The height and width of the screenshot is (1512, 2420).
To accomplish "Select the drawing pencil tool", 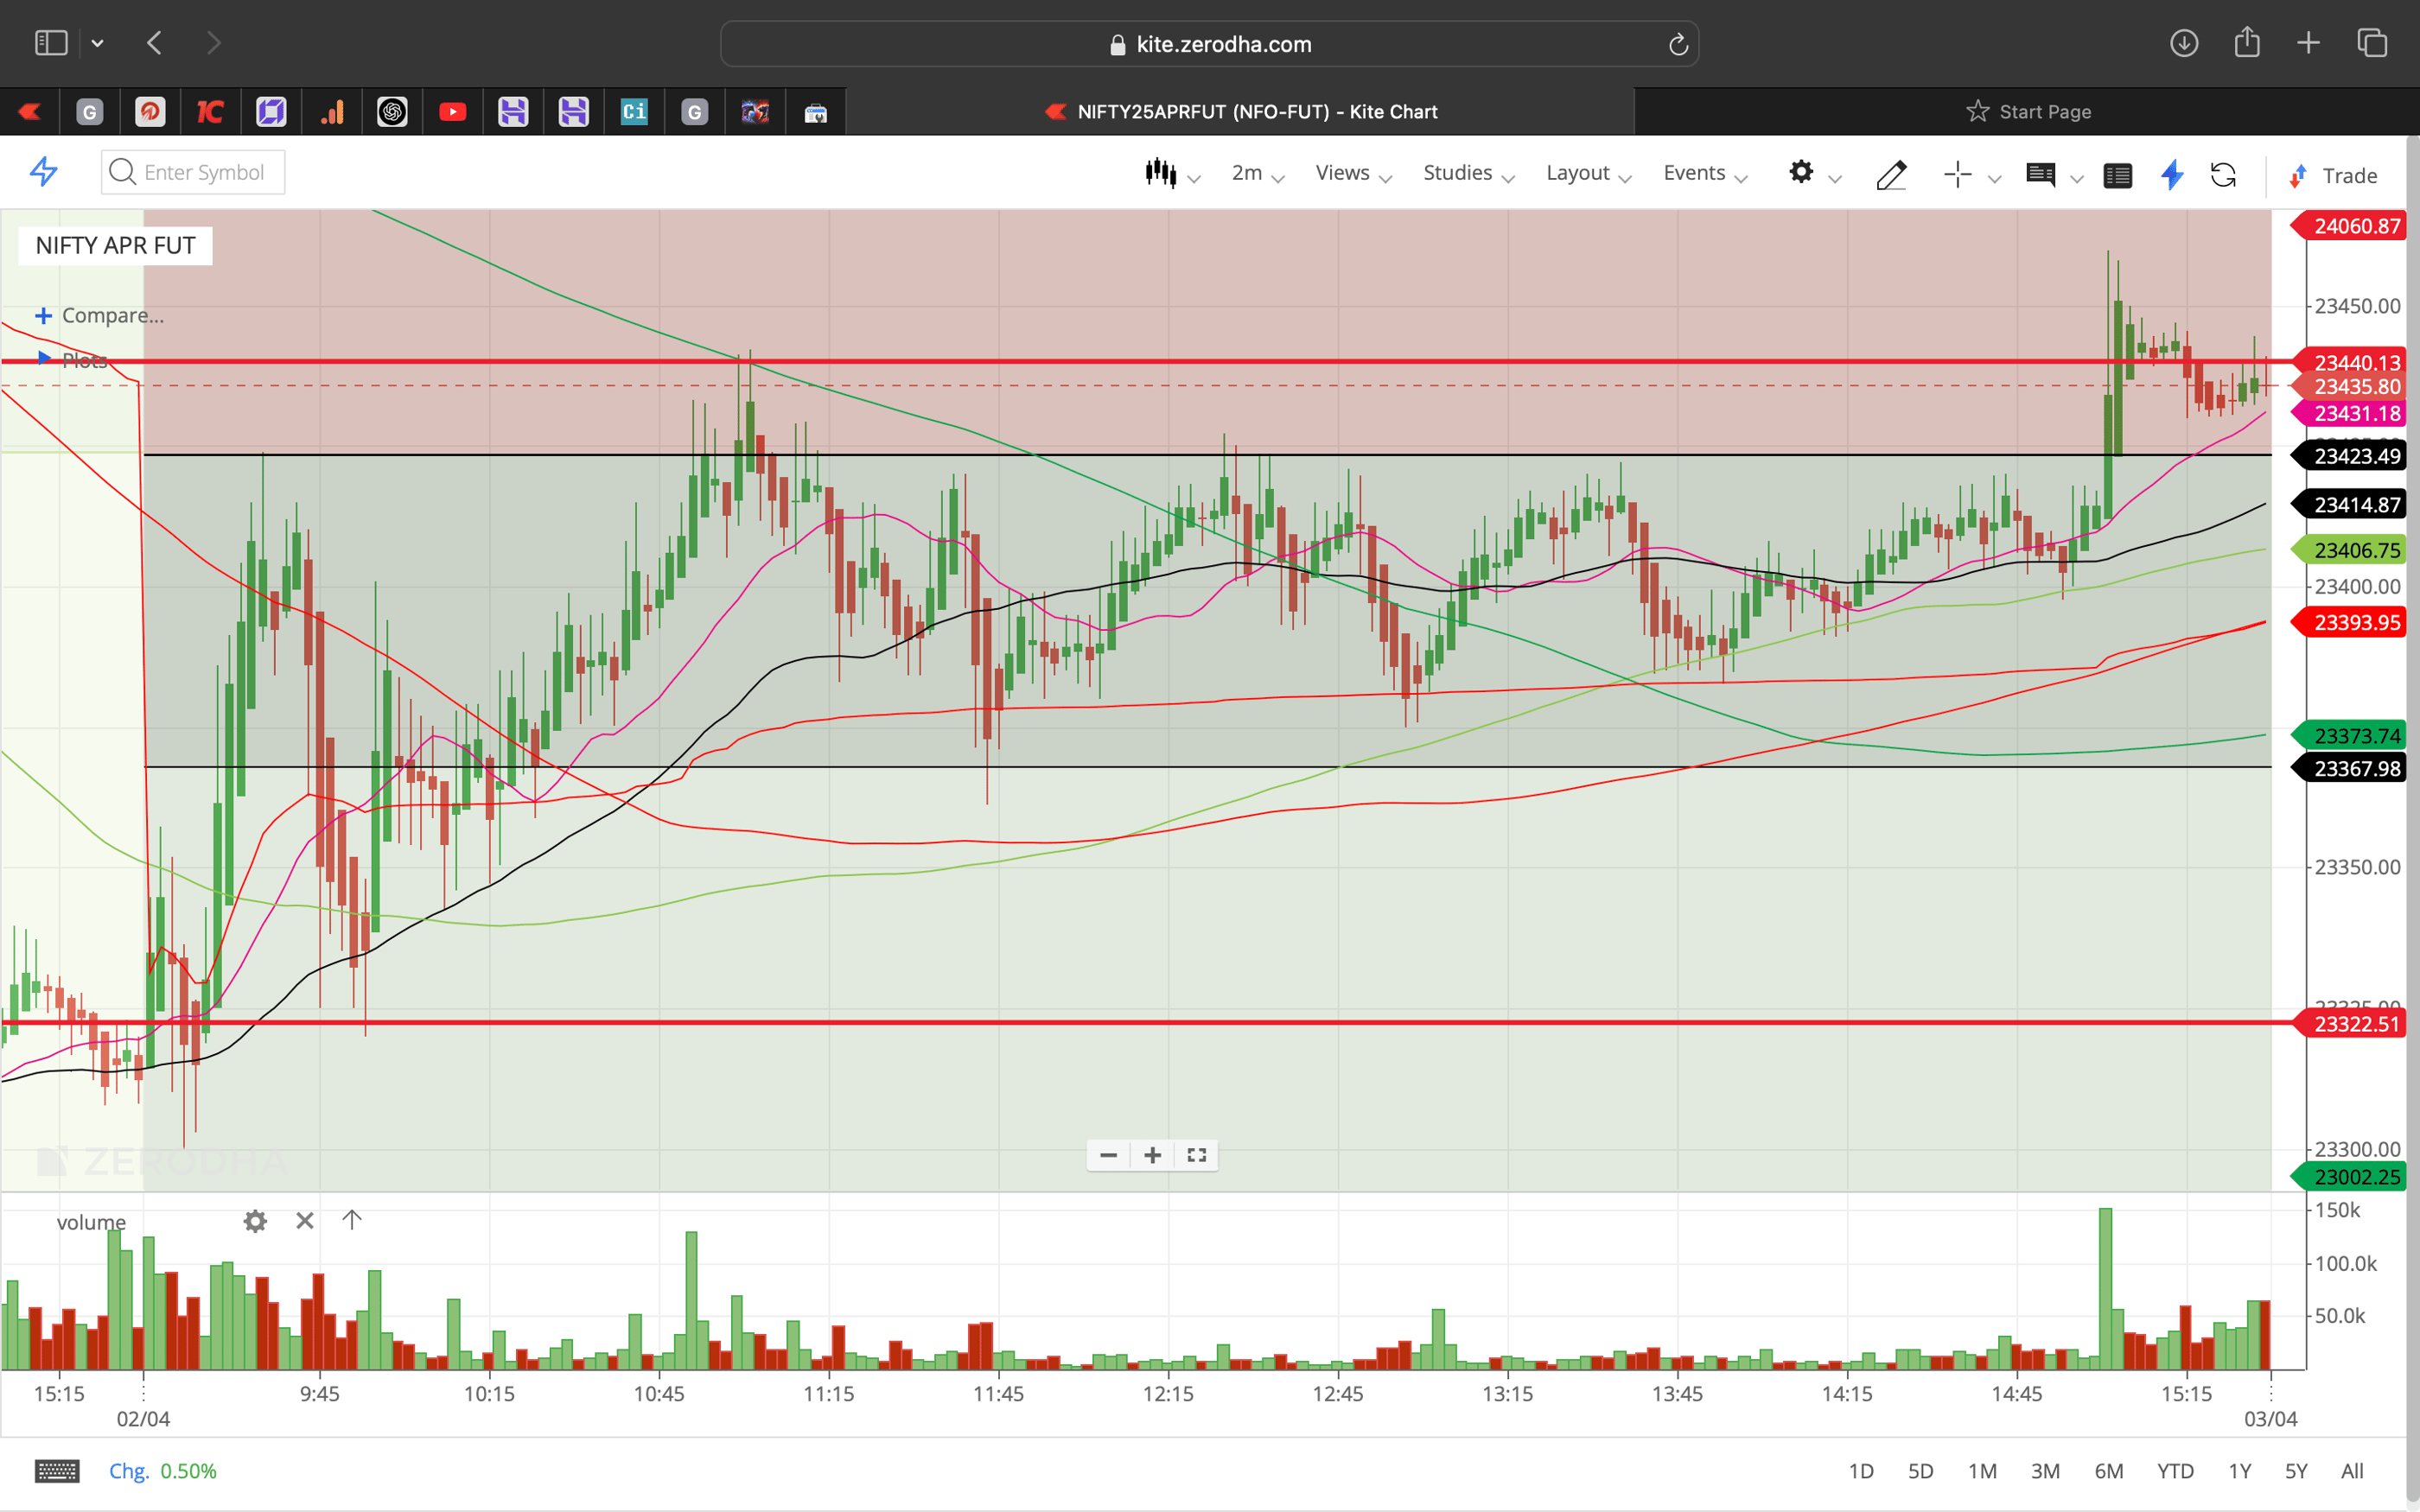I will [x=1891, y=175].
